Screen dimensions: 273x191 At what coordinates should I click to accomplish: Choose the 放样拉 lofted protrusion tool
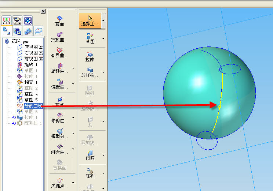(x=90, y=72)
